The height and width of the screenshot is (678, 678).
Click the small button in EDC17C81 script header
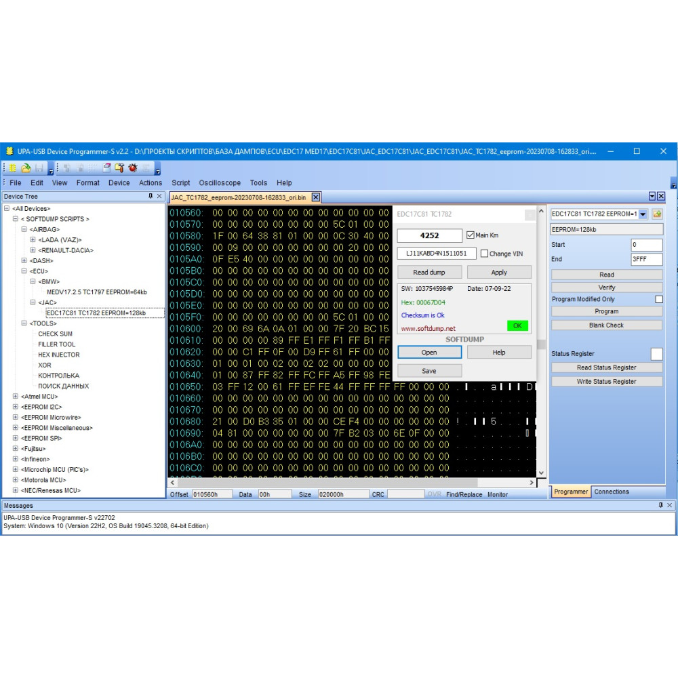coord(530,214)
